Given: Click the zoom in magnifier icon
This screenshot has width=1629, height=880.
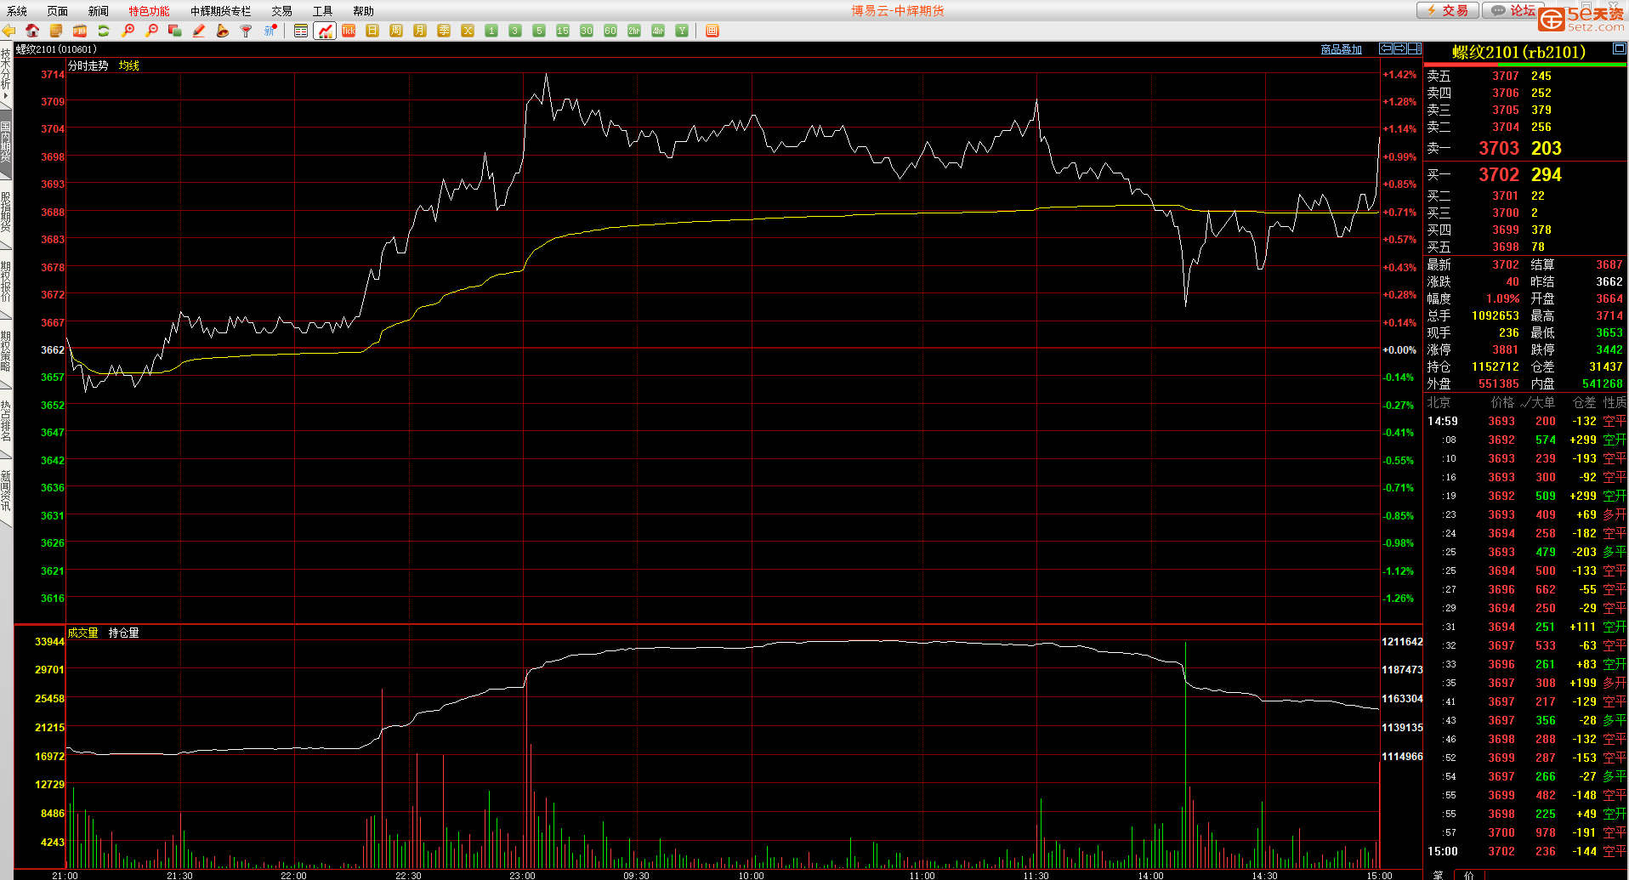Looking at the screenshot, I should [x=128, y=31].
